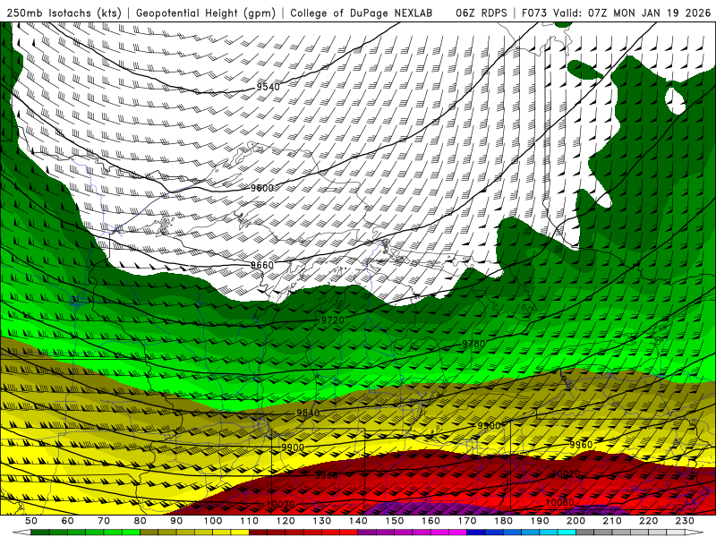
Task: Click the right arrow cap of the color bar
Action: 695,533
